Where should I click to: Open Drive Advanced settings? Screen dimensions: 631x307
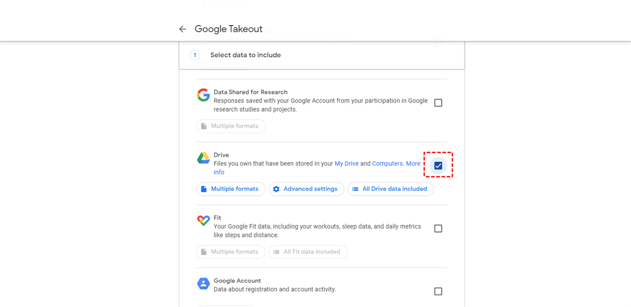pos(307,189)
